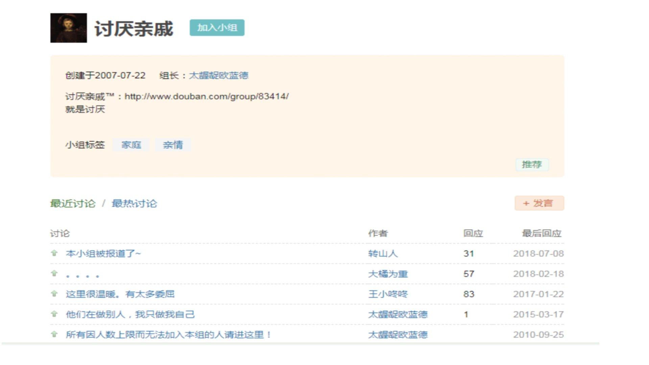Viewport: 649px width, 365px height.
Task: Select the 家庭 group tag
Action: pyautogui.click(x=131, y=145)
